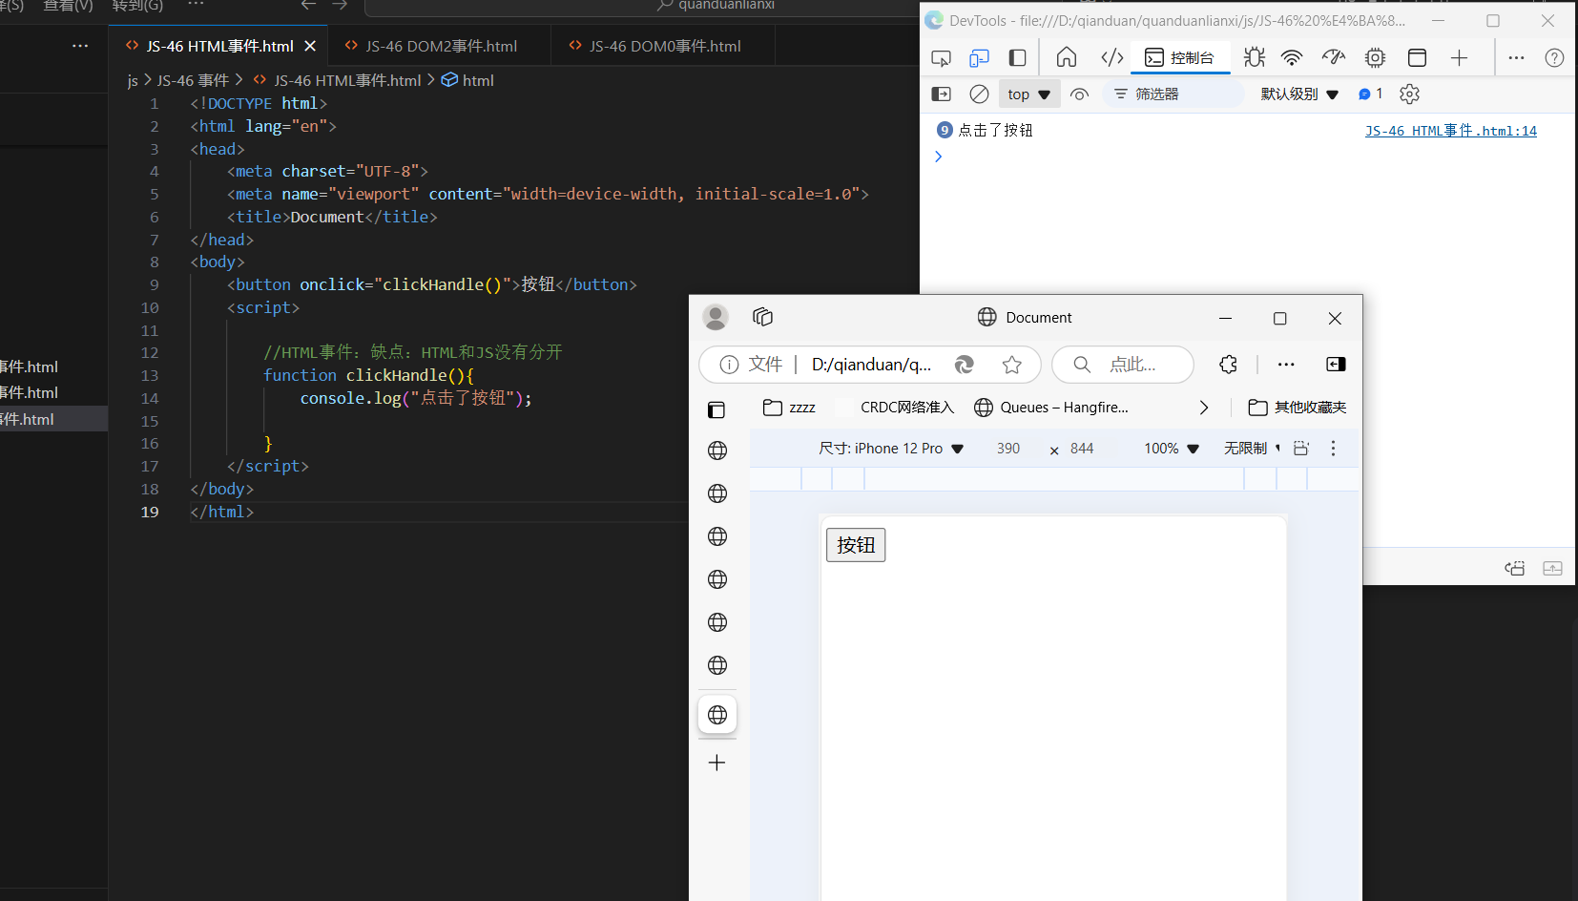The width and height of the screenshot is (1578, 901).
Task: Open the DevTools Welcome home tab
Action: pyautogui.click(x=1067, y=58)
